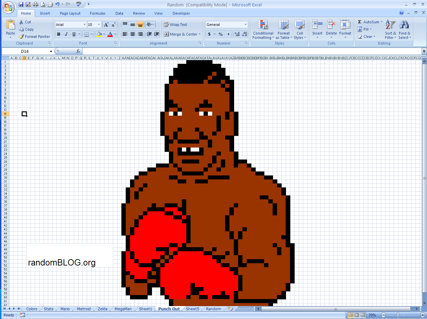Open the Name Box dropdown arrow
The width and height of the screenshot is (427, 319).
51,52
